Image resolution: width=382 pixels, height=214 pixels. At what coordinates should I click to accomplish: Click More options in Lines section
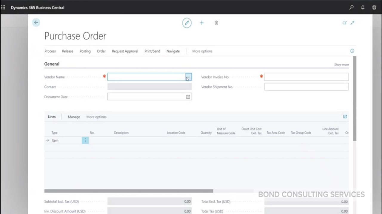96,117
